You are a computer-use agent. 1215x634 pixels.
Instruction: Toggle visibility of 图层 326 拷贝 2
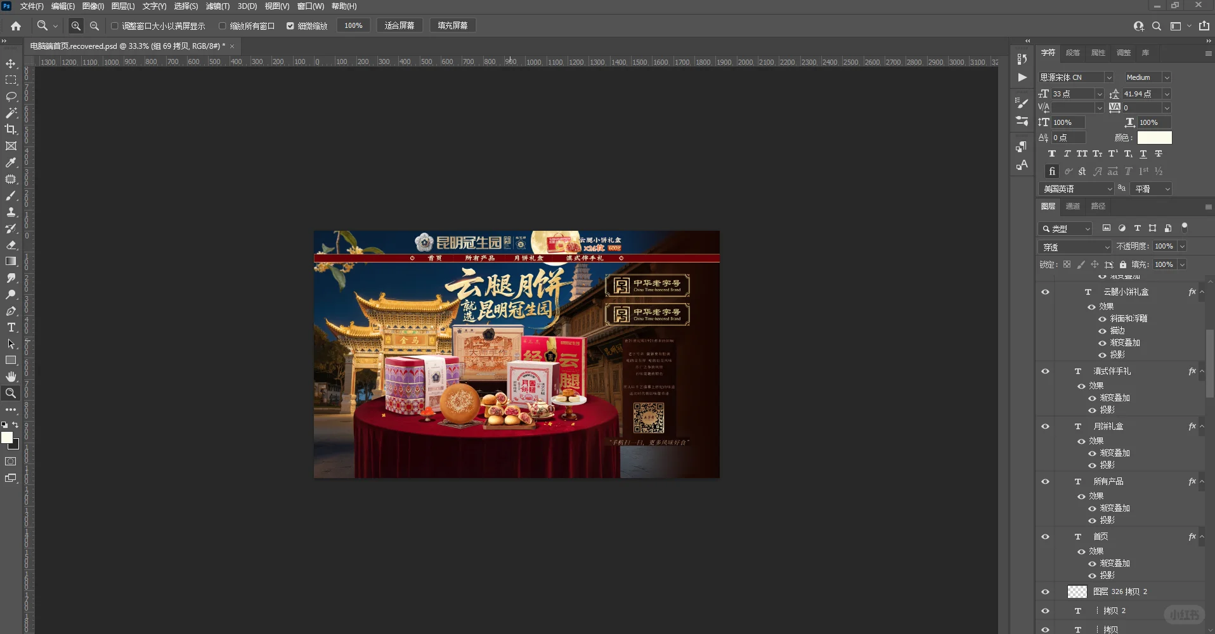[x=1045, y=592]
